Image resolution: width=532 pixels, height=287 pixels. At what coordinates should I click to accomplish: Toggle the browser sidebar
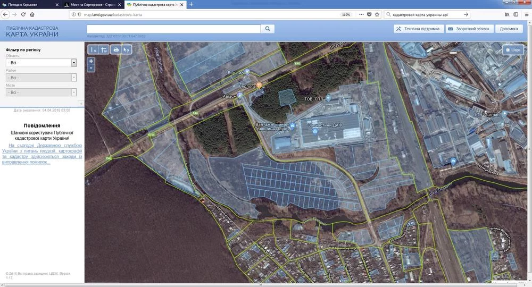click(x=516, y=14)
